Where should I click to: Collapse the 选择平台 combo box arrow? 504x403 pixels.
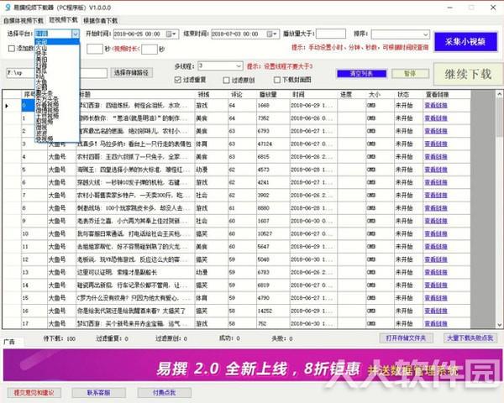76,34
